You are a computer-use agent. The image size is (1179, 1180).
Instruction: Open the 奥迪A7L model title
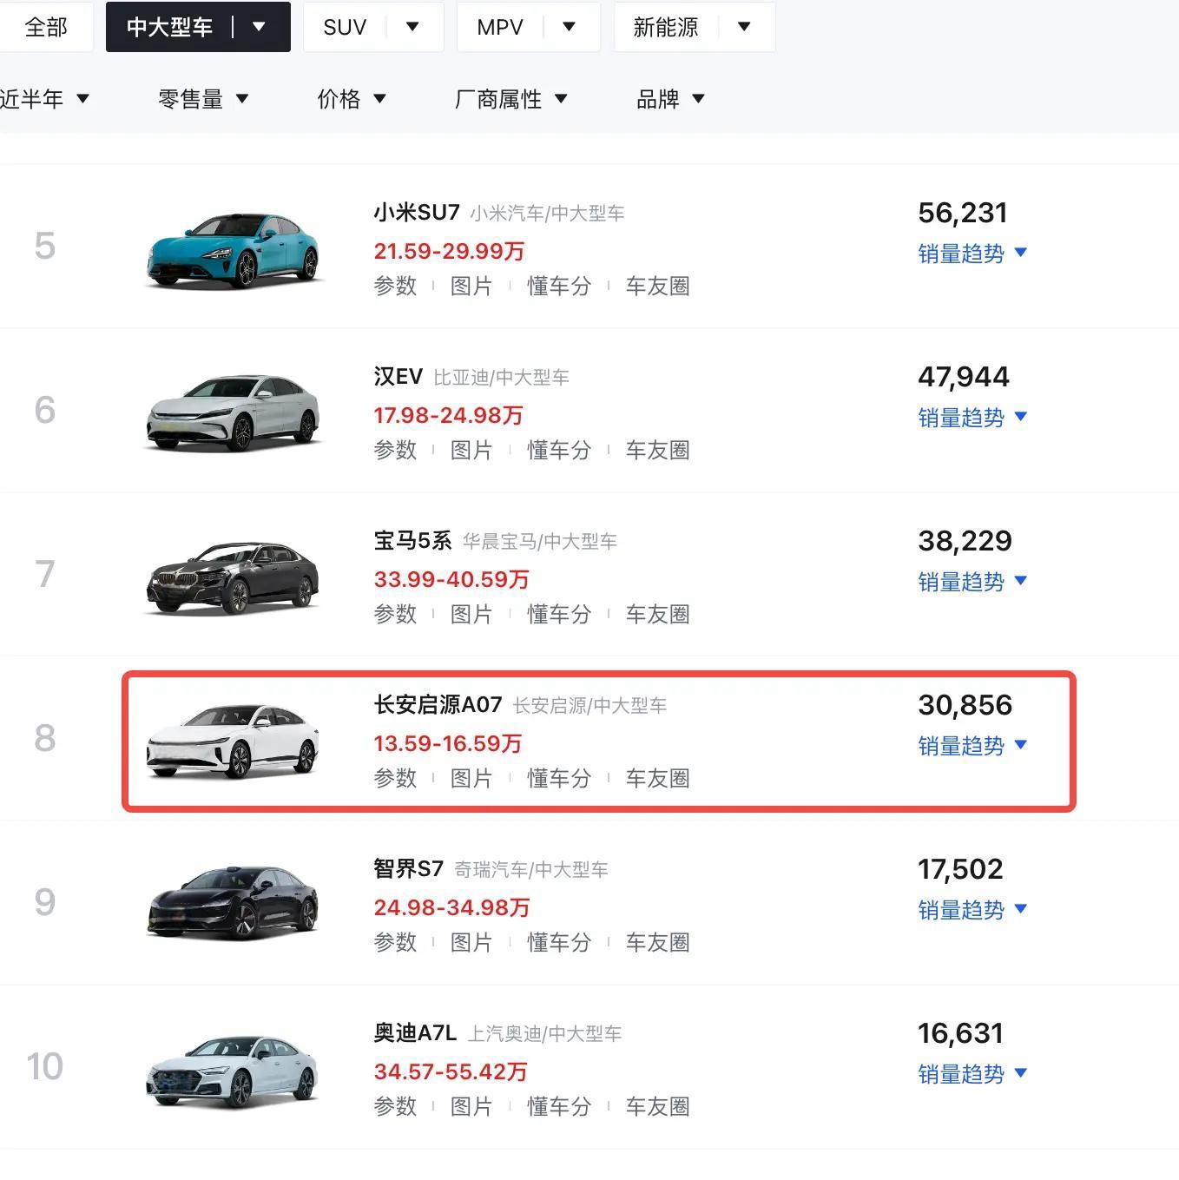pos(415,1033)
